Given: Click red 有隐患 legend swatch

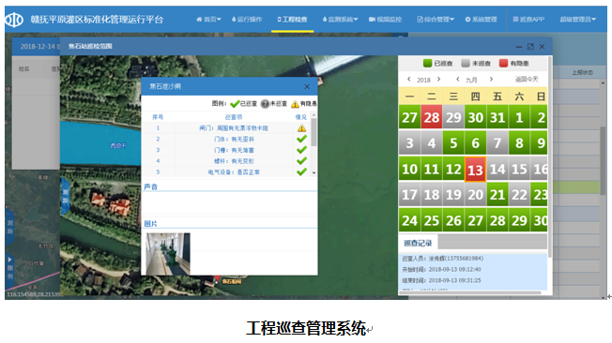Looking at the screenshot, I should [x=503, y=63].
